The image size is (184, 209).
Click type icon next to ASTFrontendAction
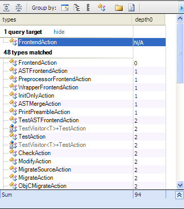(13, 71)
